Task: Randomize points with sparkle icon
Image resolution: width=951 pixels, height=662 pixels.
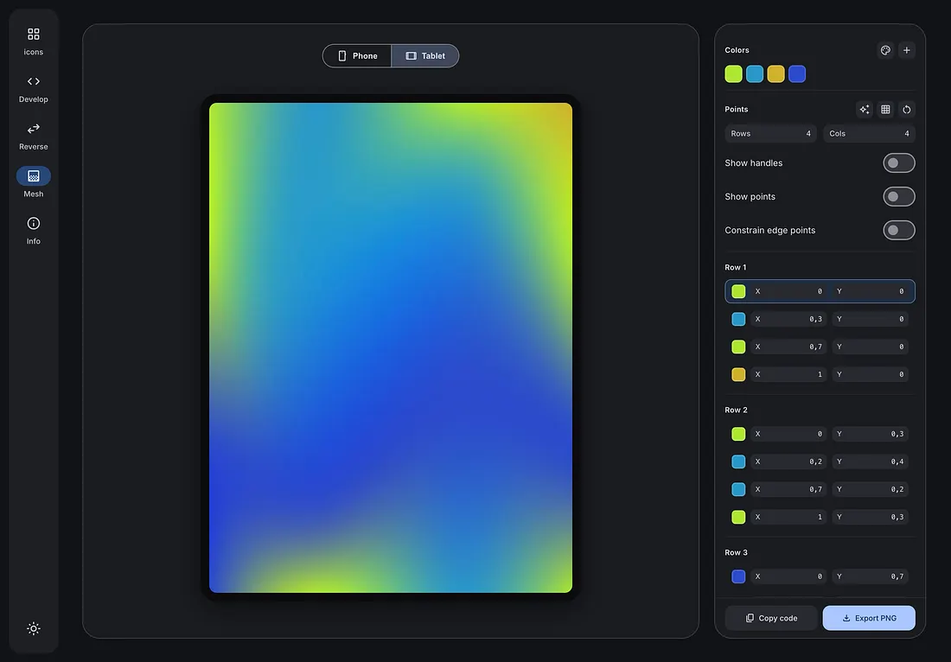Action: point(865,109)
